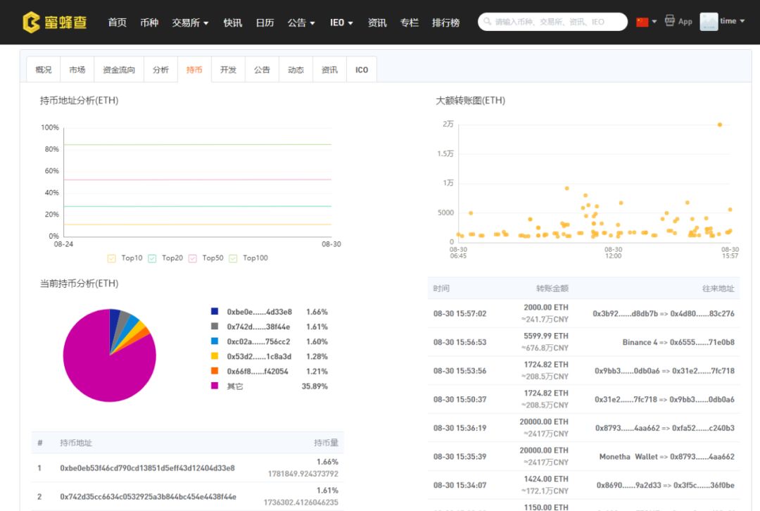Open 资讯 in top navigation bar
This screenshot has width=760, height=511.
point(377,23)
